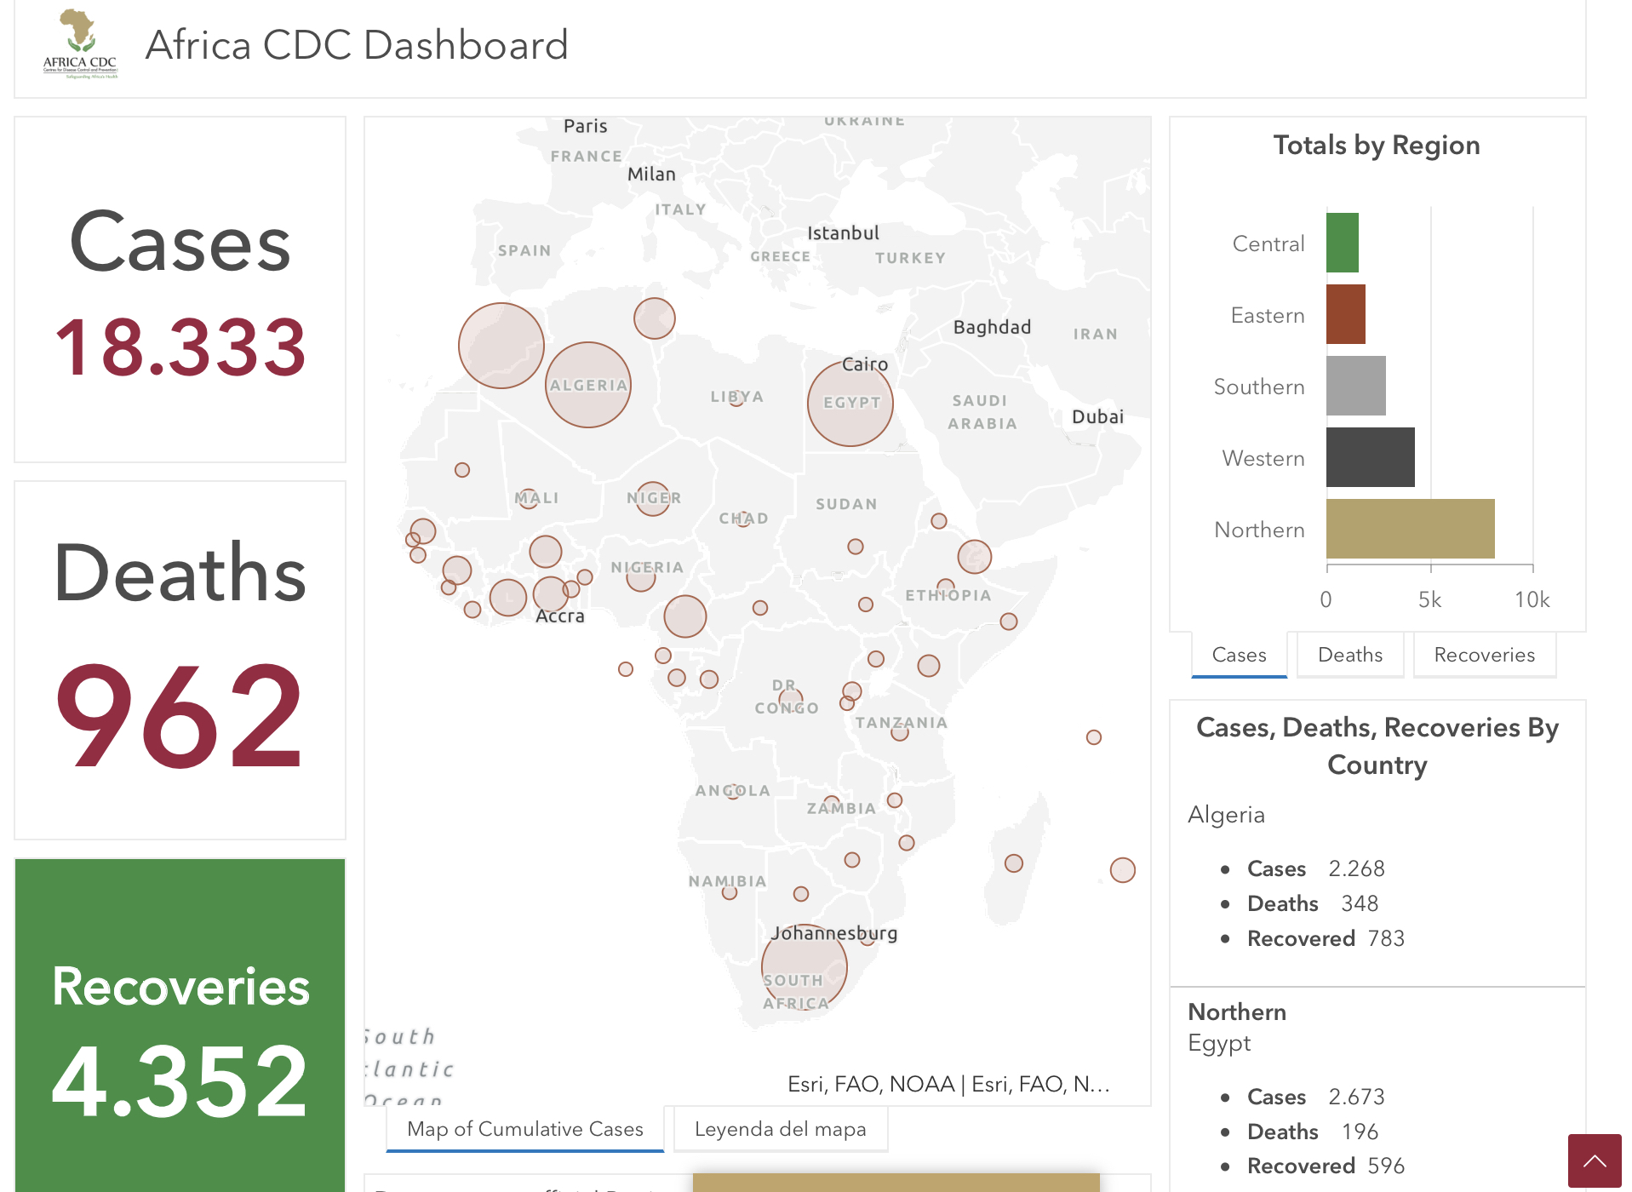Switch to the Recoveries tab
Screen dimensions: 1632x1192
[1484, 655]
